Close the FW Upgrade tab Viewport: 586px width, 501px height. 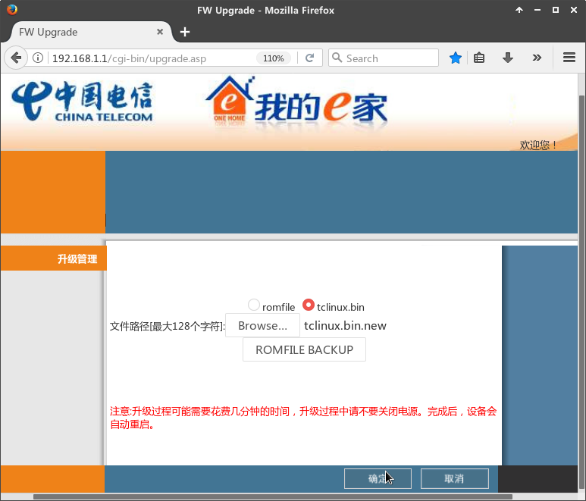point(160,32)
